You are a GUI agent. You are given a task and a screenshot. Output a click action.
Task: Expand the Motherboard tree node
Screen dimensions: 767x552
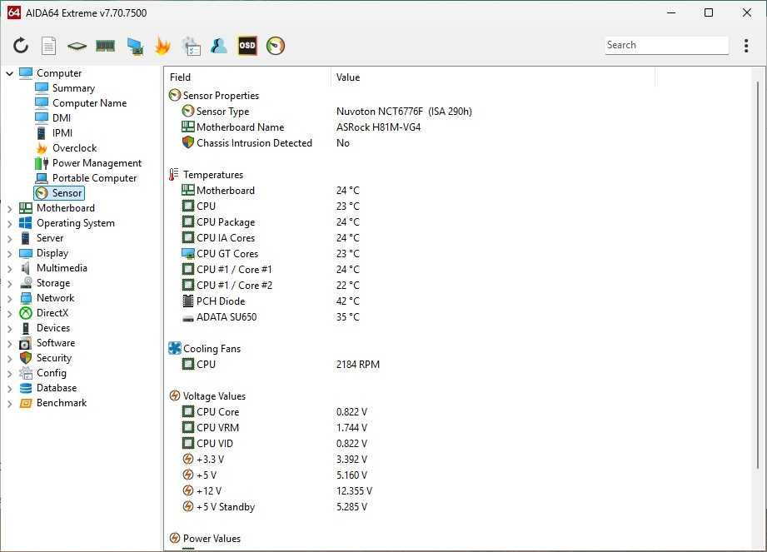pyautogui.click(x=9, y=208)
